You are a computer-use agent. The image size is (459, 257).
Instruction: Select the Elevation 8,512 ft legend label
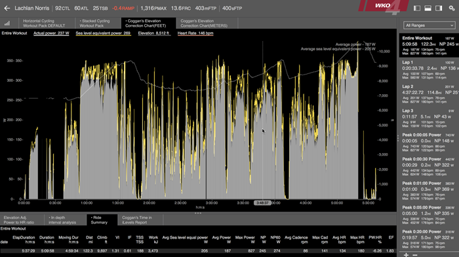(154, 33)
